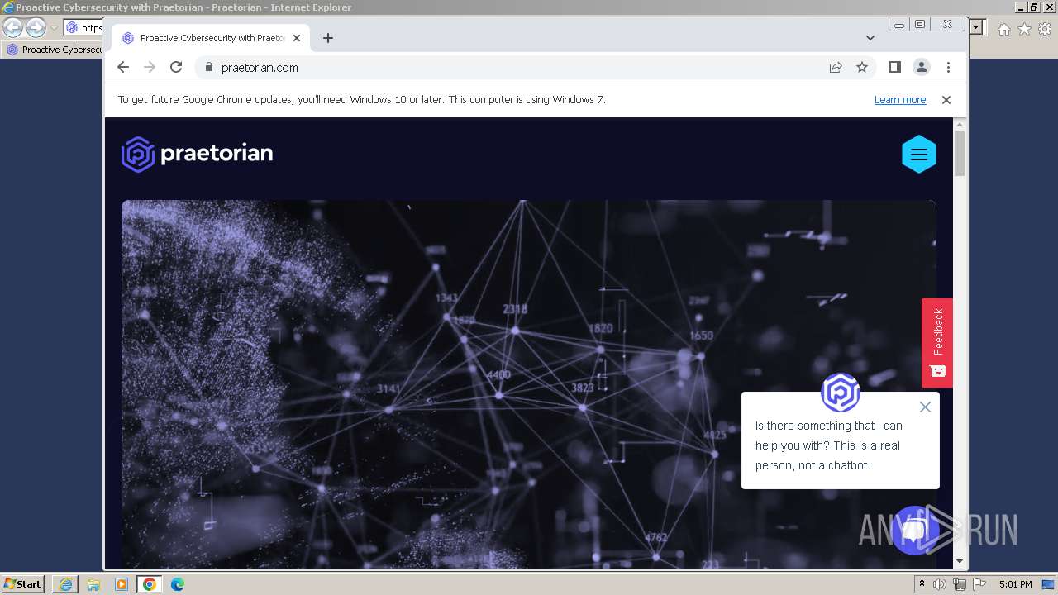Open Action Center flag icon
Screen dimensions: 1058x595
pos(979,584)
